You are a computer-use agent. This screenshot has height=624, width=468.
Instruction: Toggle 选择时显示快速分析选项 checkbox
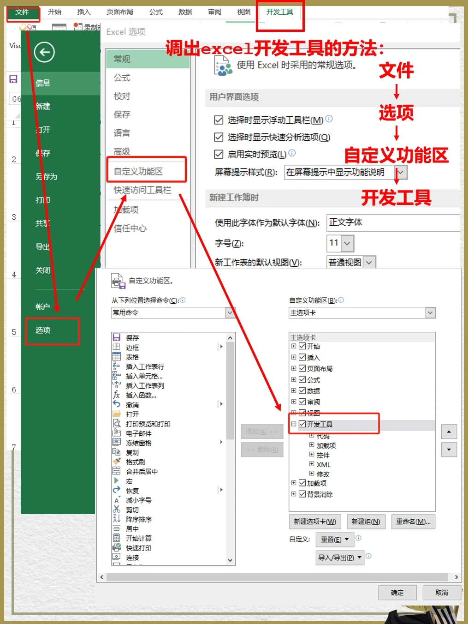[219, 137]
